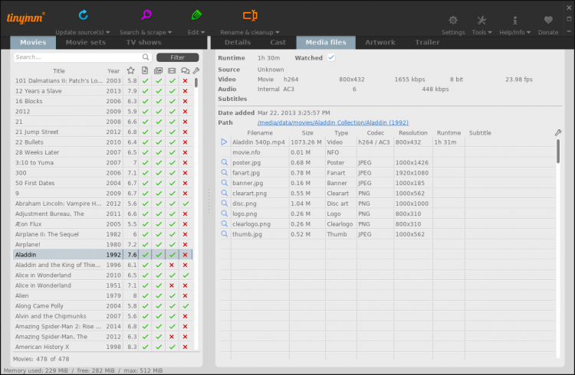Viewport: 575px width, 375px height.
Task: Click the Rename & cleanup icon
Action: click(249, 15)
